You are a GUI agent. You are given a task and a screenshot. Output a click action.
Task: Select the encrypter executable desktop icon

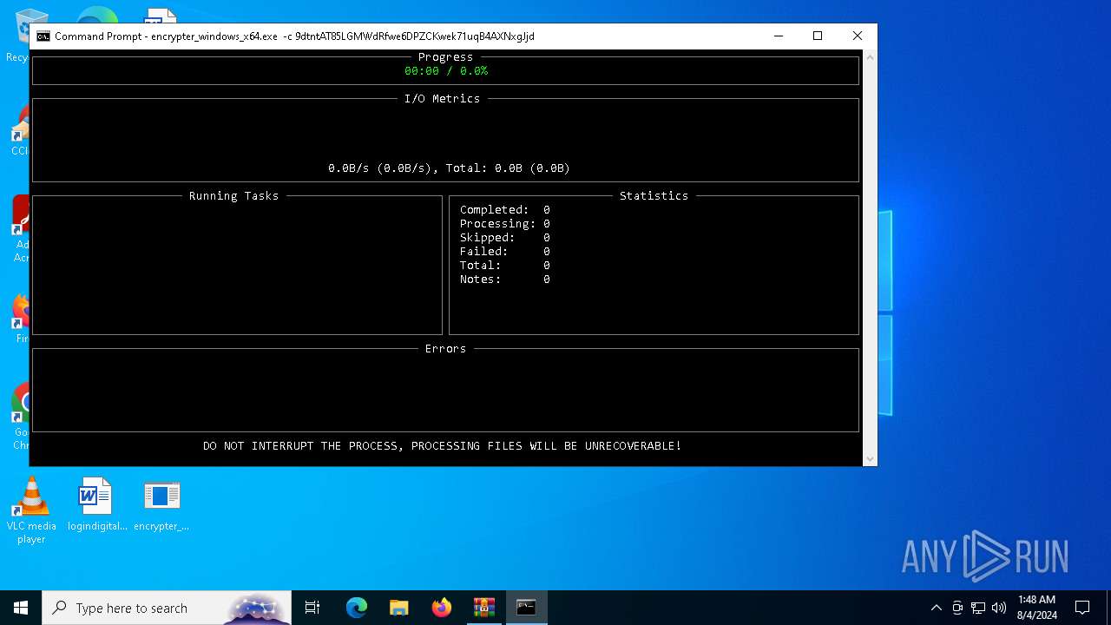[161, 504]
